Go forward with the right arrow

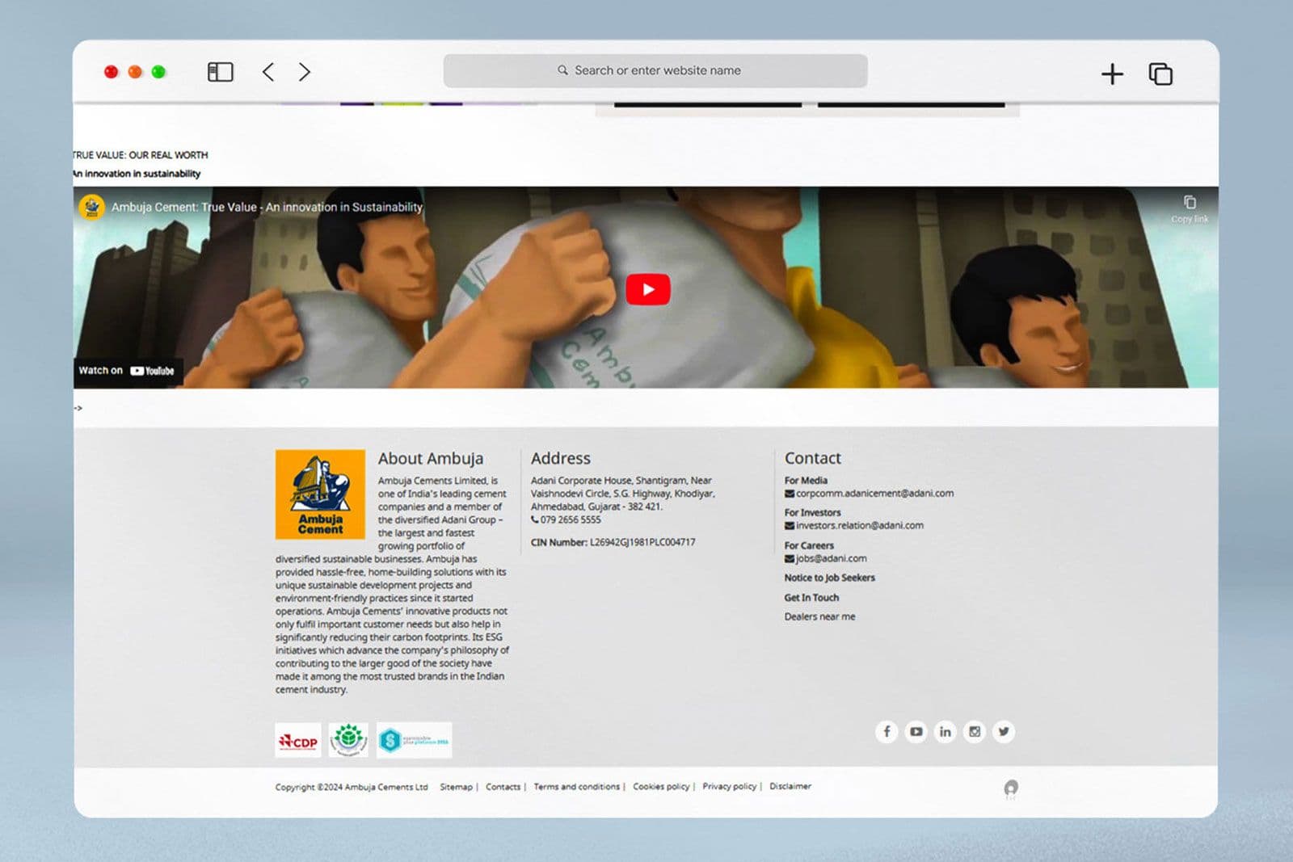click(x=305, y=72)
